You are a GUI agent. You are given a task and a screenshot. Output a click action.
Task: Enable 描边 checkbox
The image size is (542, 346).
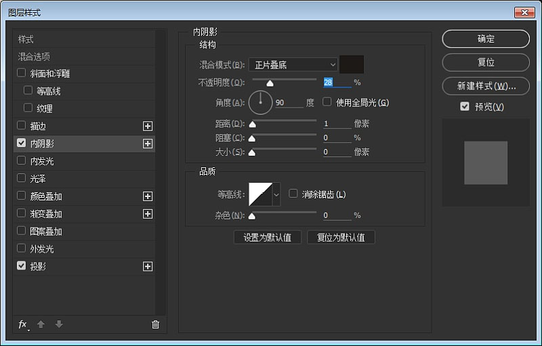(x=22, y=125)
